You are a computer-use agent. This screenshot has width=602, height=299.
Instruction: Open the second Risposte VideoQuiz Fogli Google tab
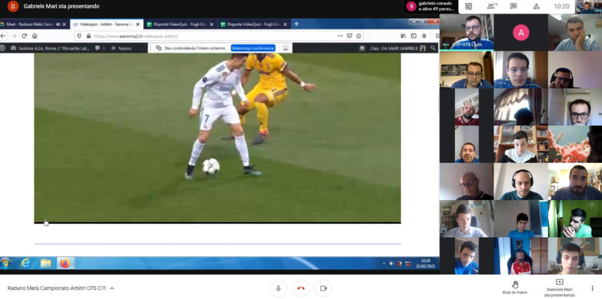pos(253,24)
